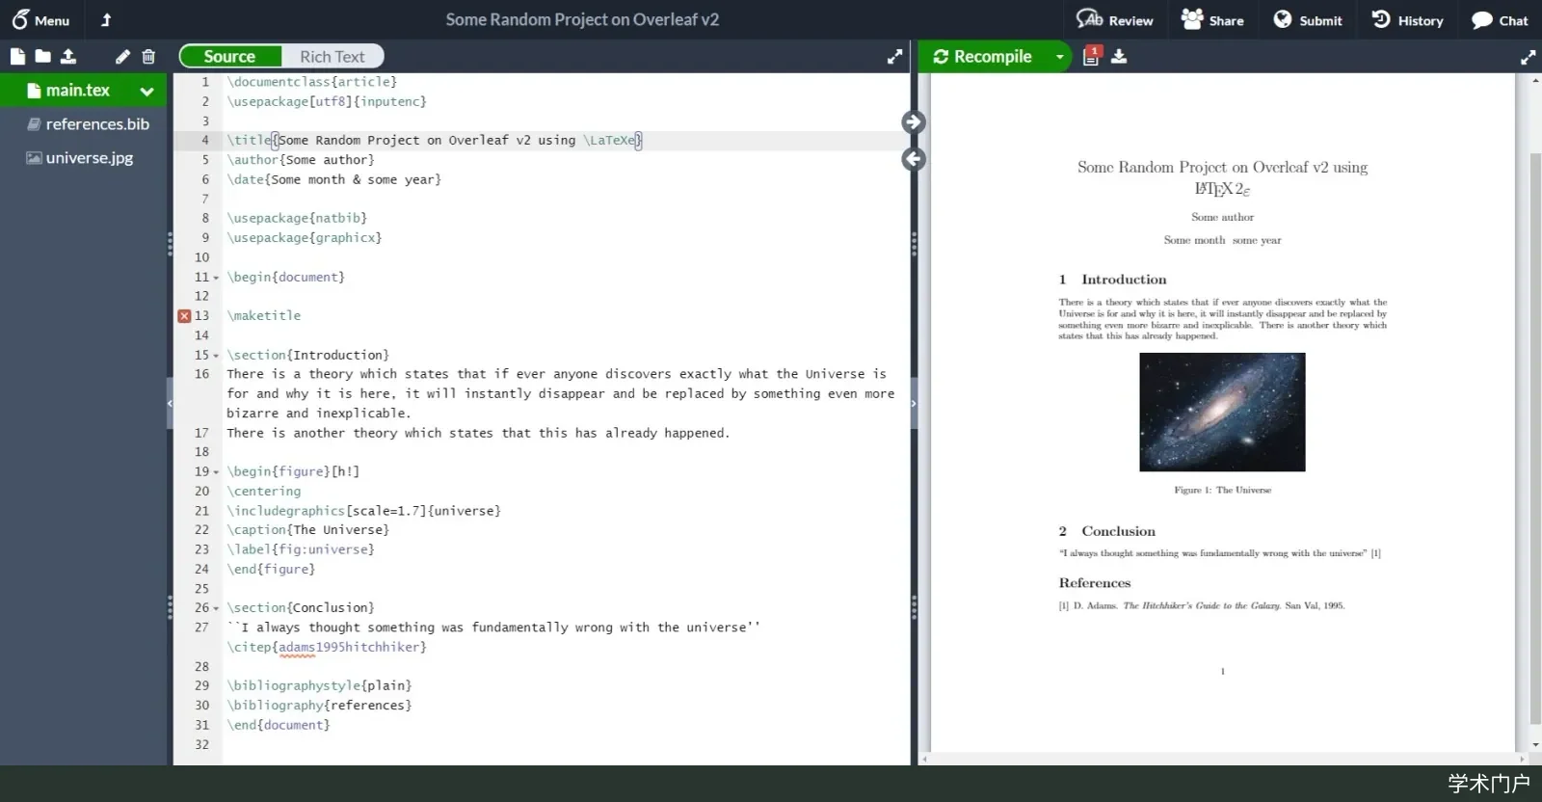Click the go-to-PDF-location arrow icon
This screenshot has width=1542, height=802.
[914, 122]
